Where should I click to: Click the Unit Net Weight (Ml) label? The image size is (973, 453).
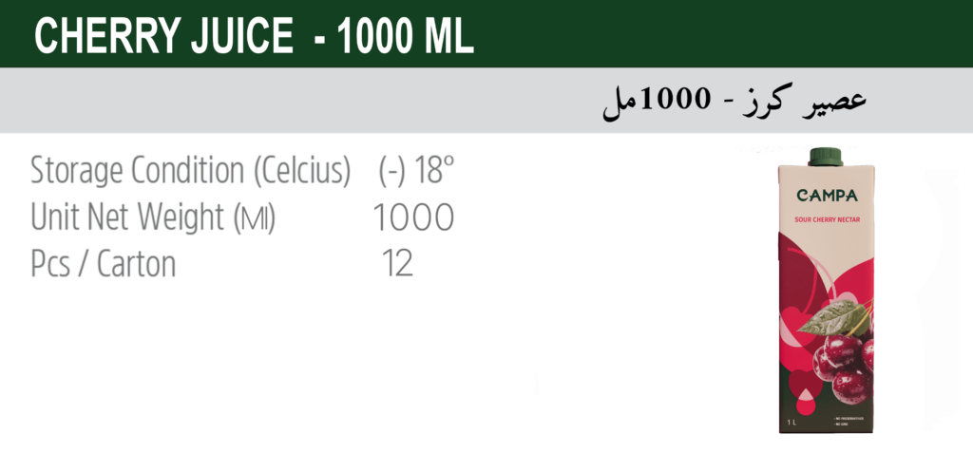pos(153,217)
